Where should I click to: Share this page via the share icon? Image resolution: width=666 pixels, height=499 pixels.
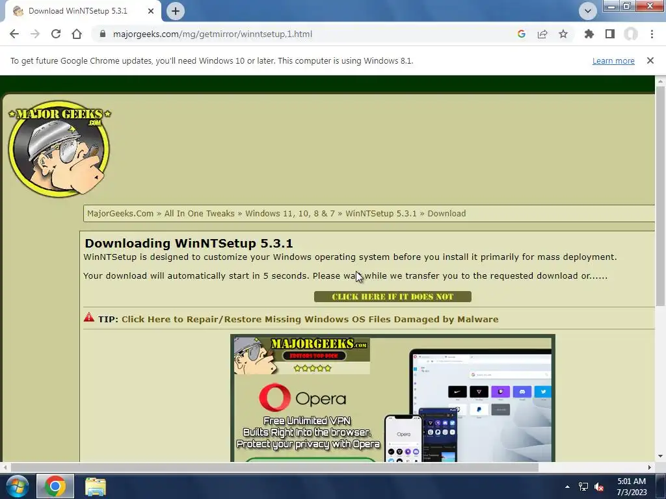[x=542, y=34]
